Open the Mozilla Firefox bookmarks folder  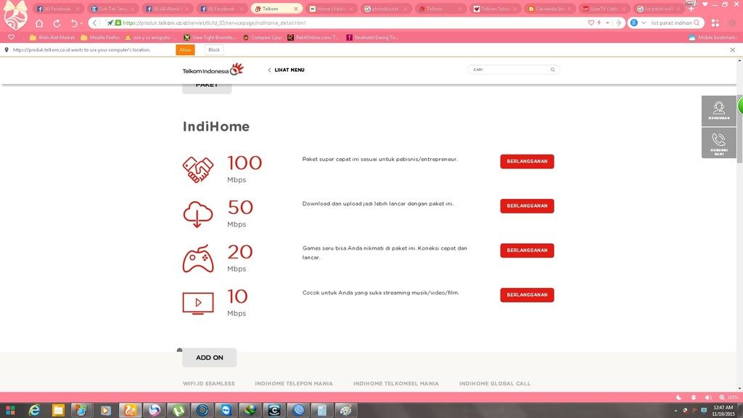100,38
